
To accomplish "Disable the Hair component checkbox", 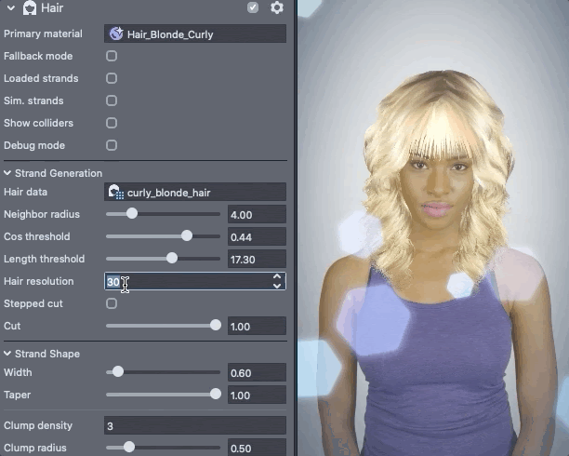I will coord(253,8).
